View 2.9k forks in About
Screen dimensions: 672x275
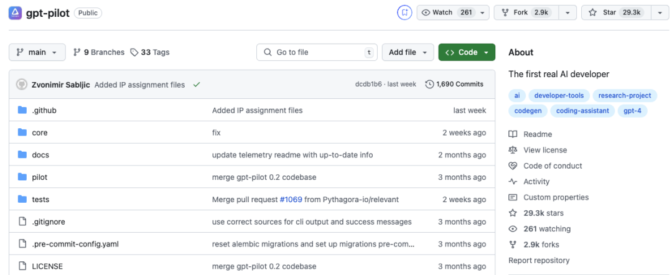pos(534,245)
